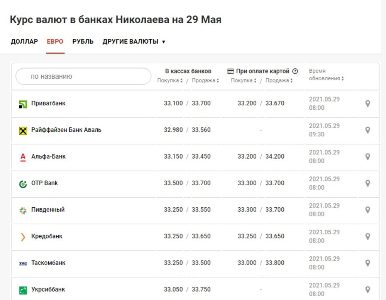This screenshot has height=300, width=386.
Task: Open the OTP Bank link
Action: 44,183
